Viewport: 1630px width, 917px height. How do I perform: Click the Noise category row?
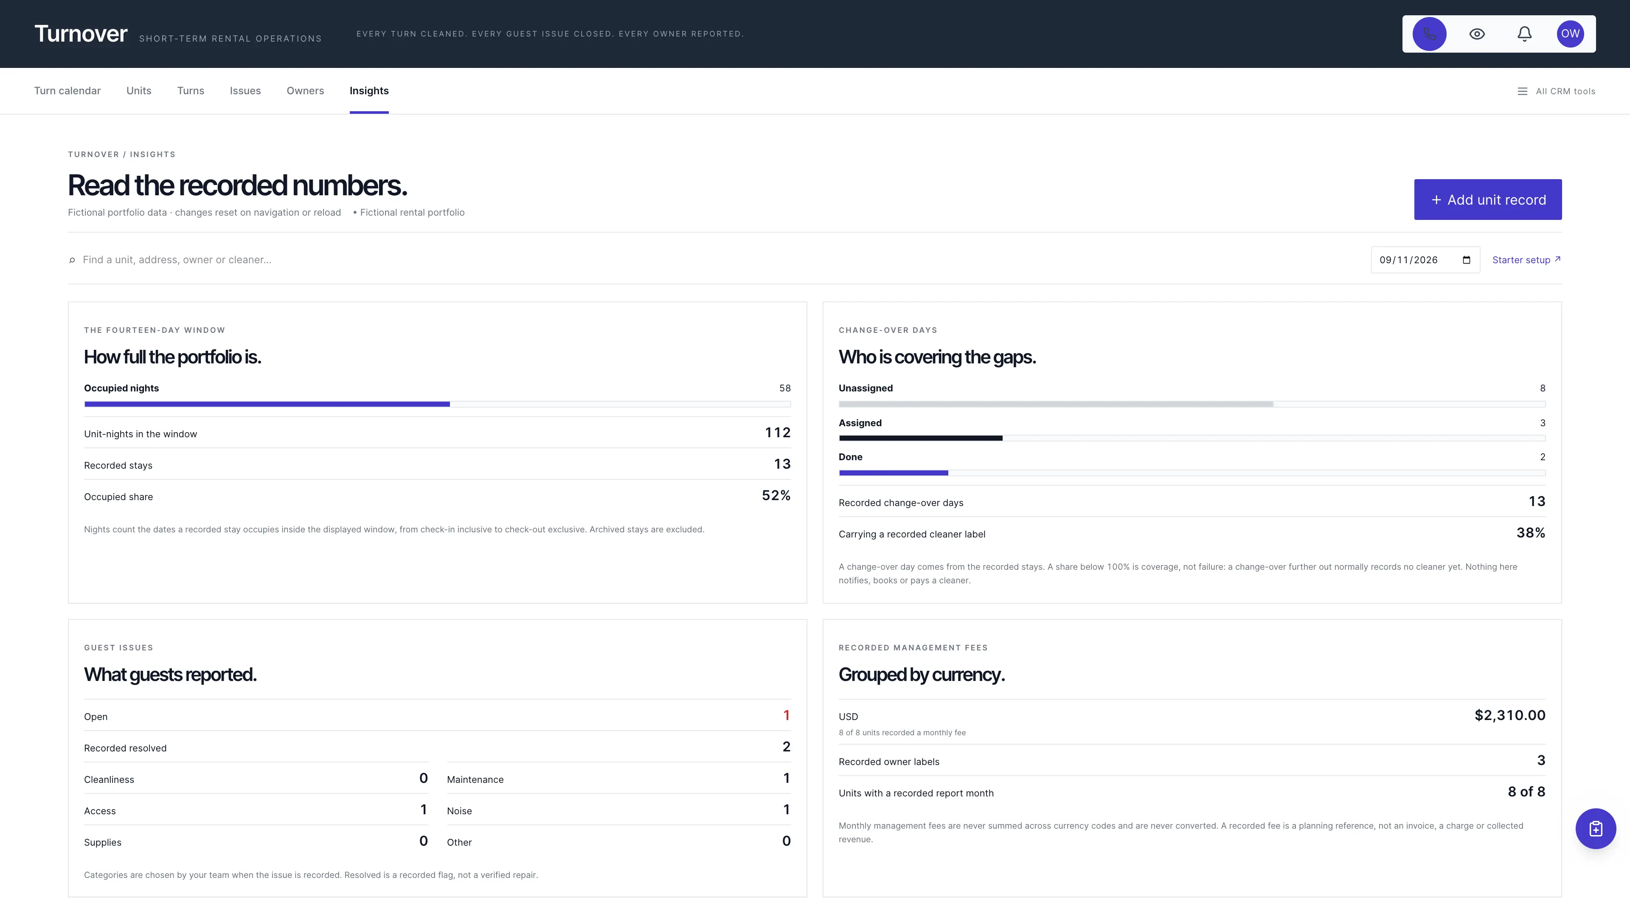[x=618, y=810]
